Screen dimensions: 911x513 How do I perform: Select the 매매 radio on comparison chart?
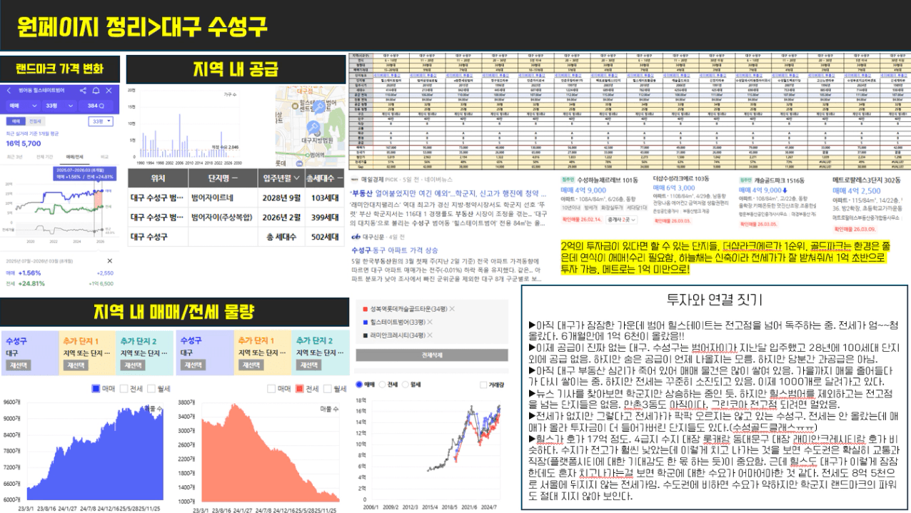(x=359, y=384)
